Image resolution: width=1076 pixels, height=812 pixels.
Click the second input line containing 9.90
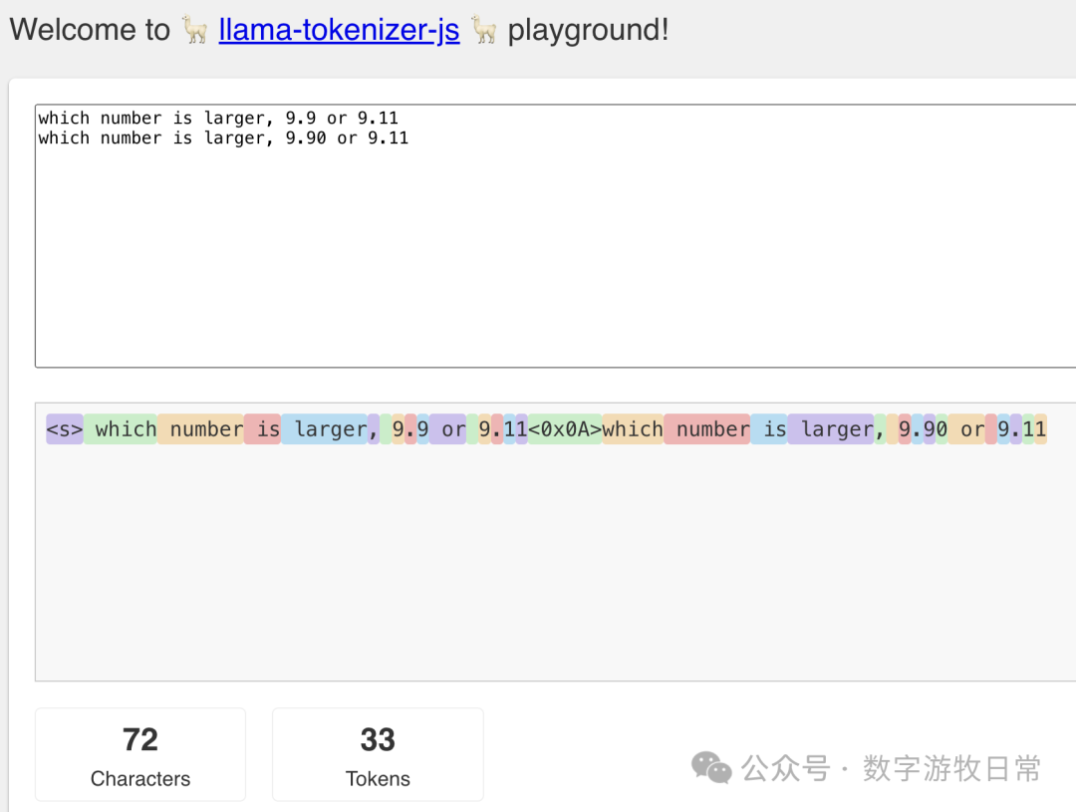(223, 137)
